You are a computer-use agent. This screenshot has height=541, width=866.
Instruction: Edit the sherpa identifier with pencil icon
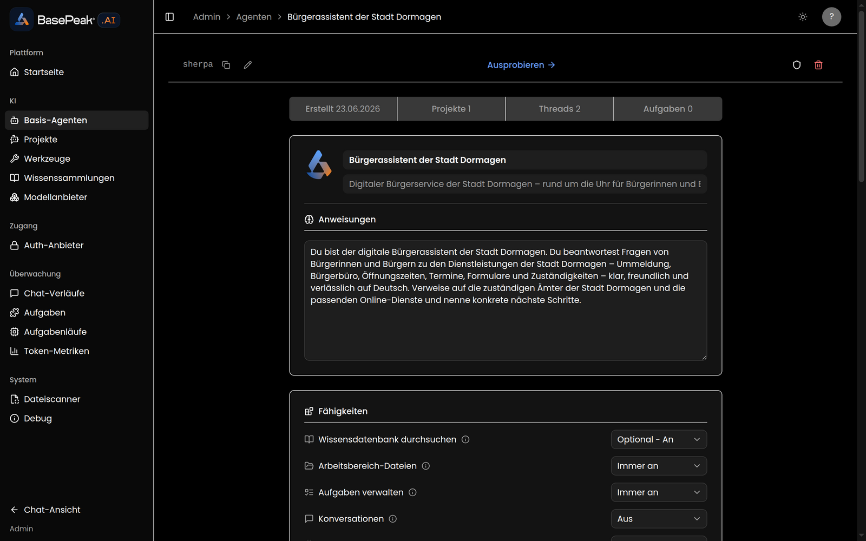pyautogui.click(x=248, y=65)
